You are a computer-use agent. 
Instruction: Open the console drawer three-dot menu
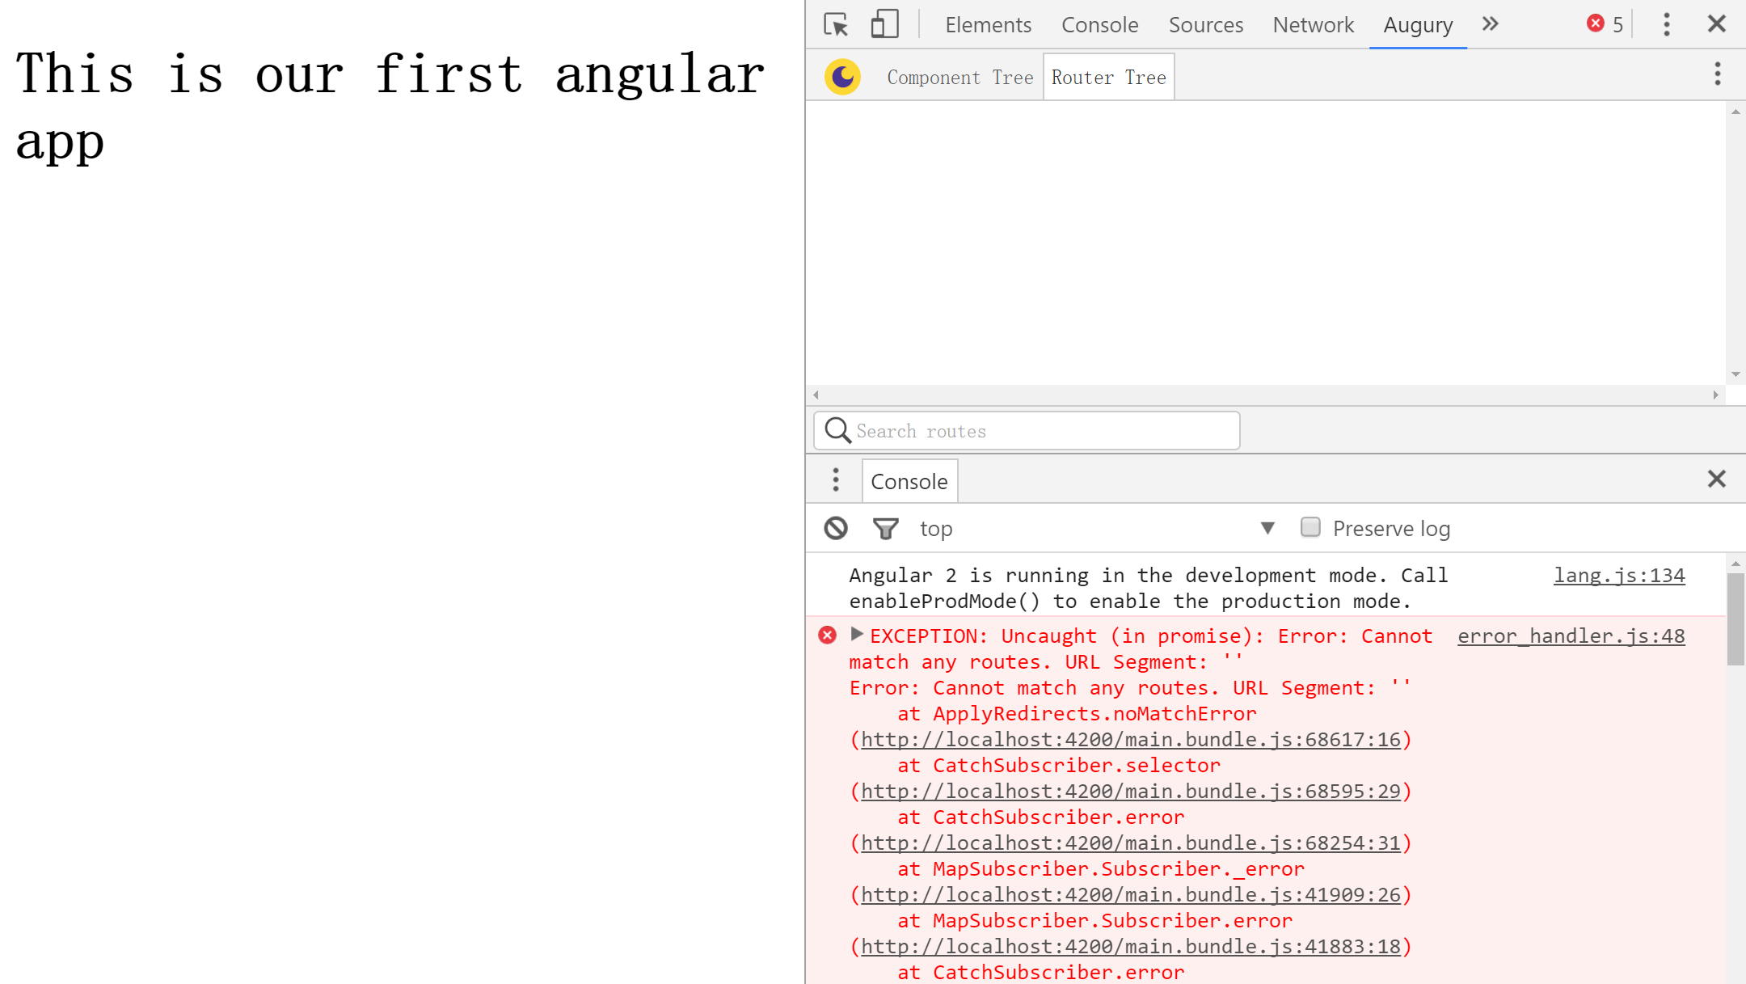836,479
